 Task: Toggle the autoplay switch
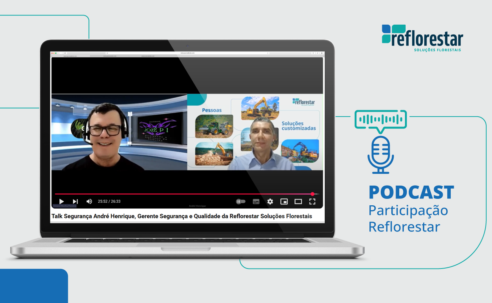[241, 201]
